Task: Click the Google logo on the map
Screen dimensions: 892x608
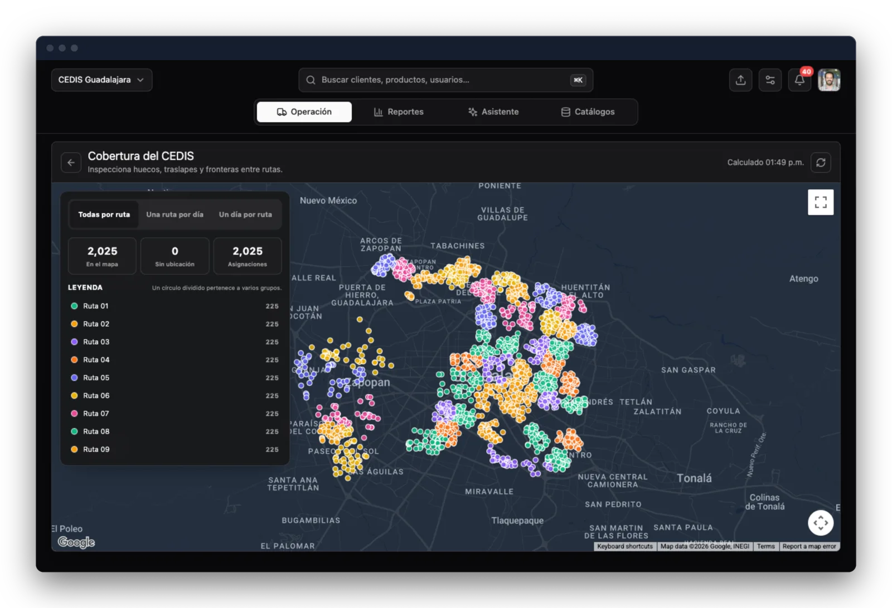Action: pyautogui.click(x=76, y=542)
